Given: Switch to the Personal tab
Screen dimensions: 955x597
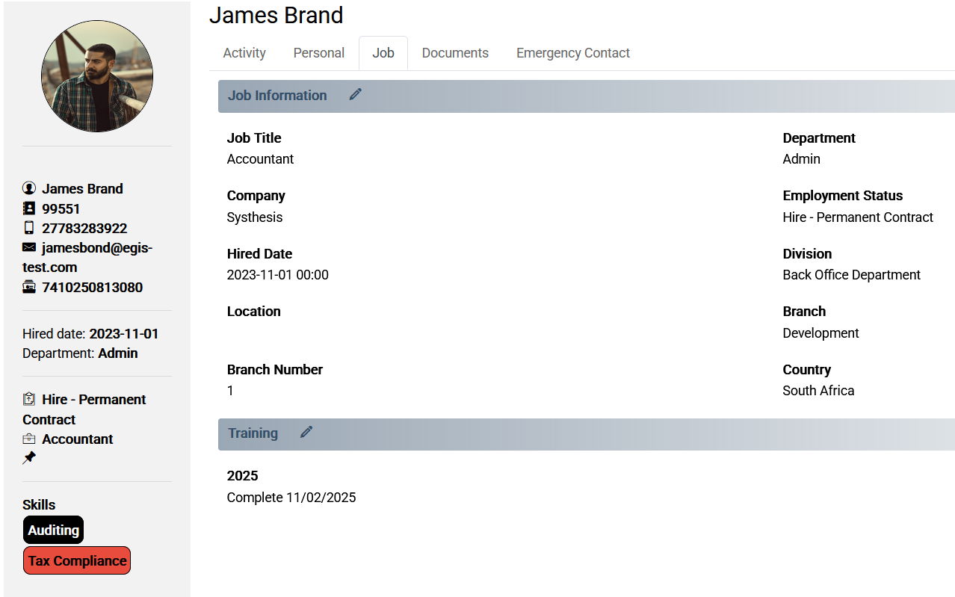Looking at the screenshot, I should [x=319, y=53].
